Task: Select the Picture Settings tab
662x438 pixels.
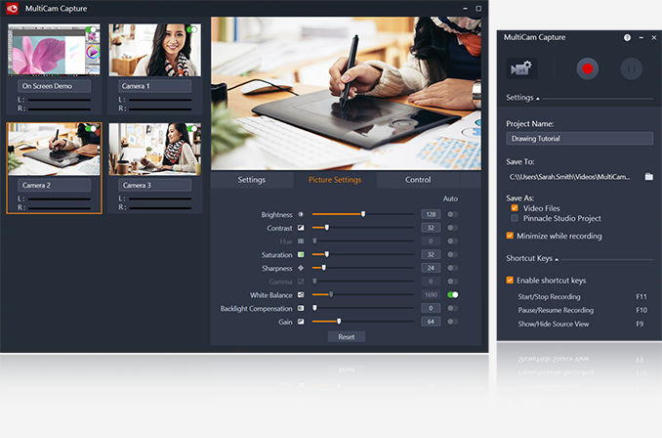Action: pyautogui.click(x=335, y=180)
